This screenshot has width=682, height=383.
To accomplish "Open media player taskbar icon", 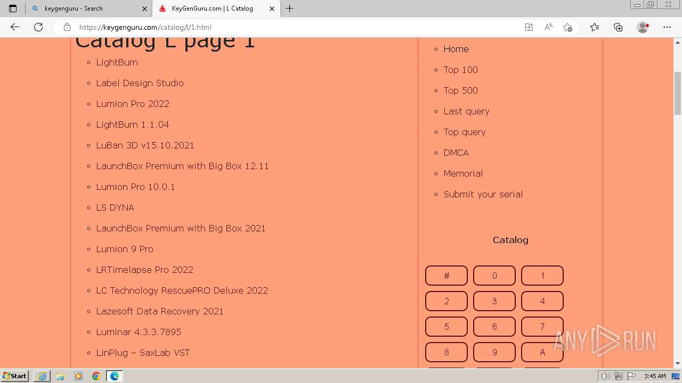I will point(78,376).
